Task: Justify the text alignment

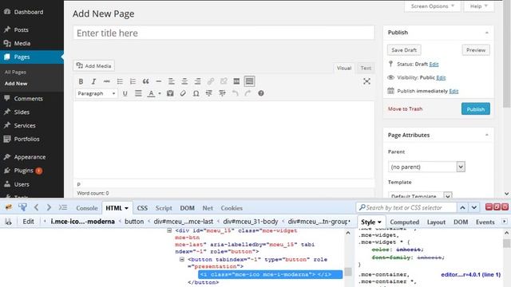Action: tap(138, 94)
